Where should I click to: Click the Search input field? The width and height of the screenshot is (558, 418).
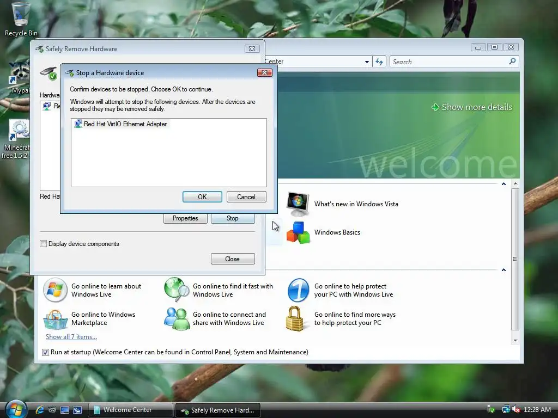pos(449,62)
